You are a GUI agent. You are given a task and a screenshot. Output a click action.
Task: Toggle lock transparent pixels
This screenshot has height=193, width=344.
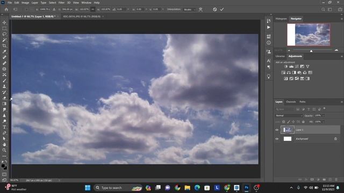pos(283,122)
